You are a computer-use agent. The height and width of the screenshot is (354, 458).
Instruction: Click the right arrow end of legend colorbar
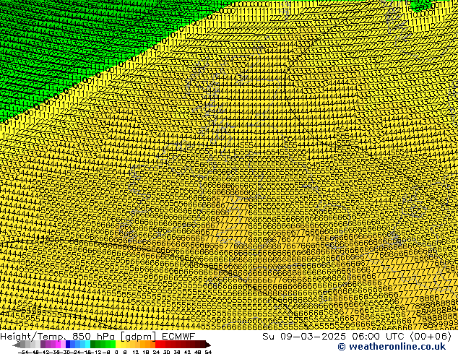point(208,345)
